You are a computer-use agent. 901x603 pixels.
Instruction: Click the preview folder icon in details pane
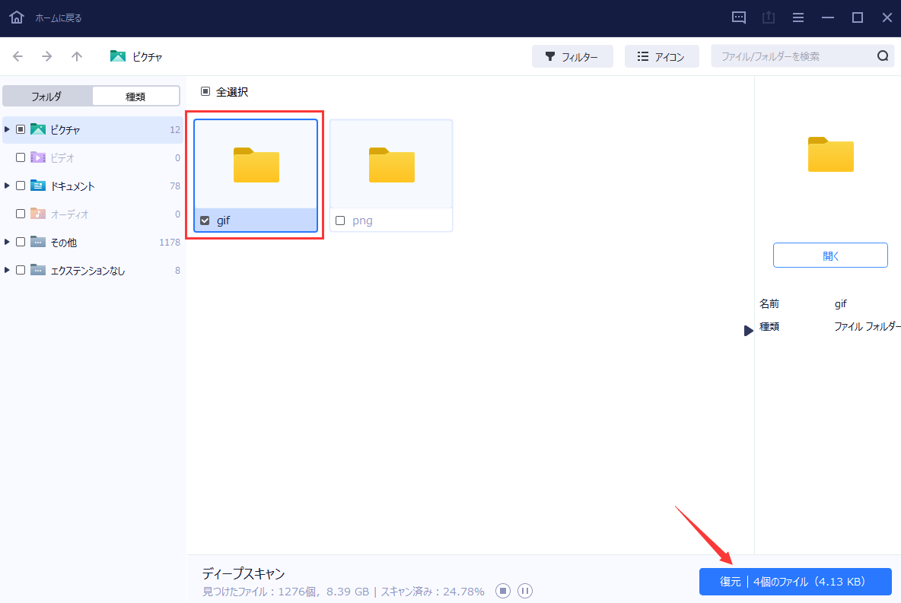click(831, 154)
